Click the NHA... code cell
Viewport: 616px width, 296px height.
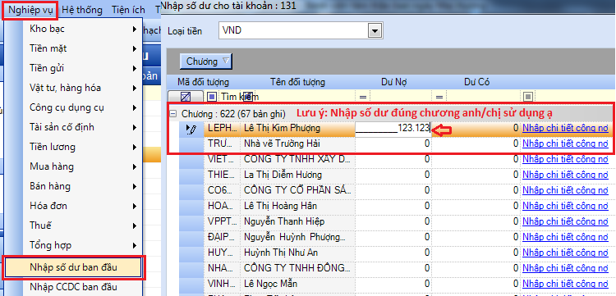[x=223, y=268]
